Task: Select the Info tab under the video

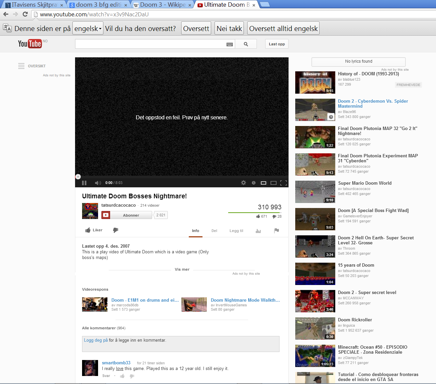Action: click(195, 231)
